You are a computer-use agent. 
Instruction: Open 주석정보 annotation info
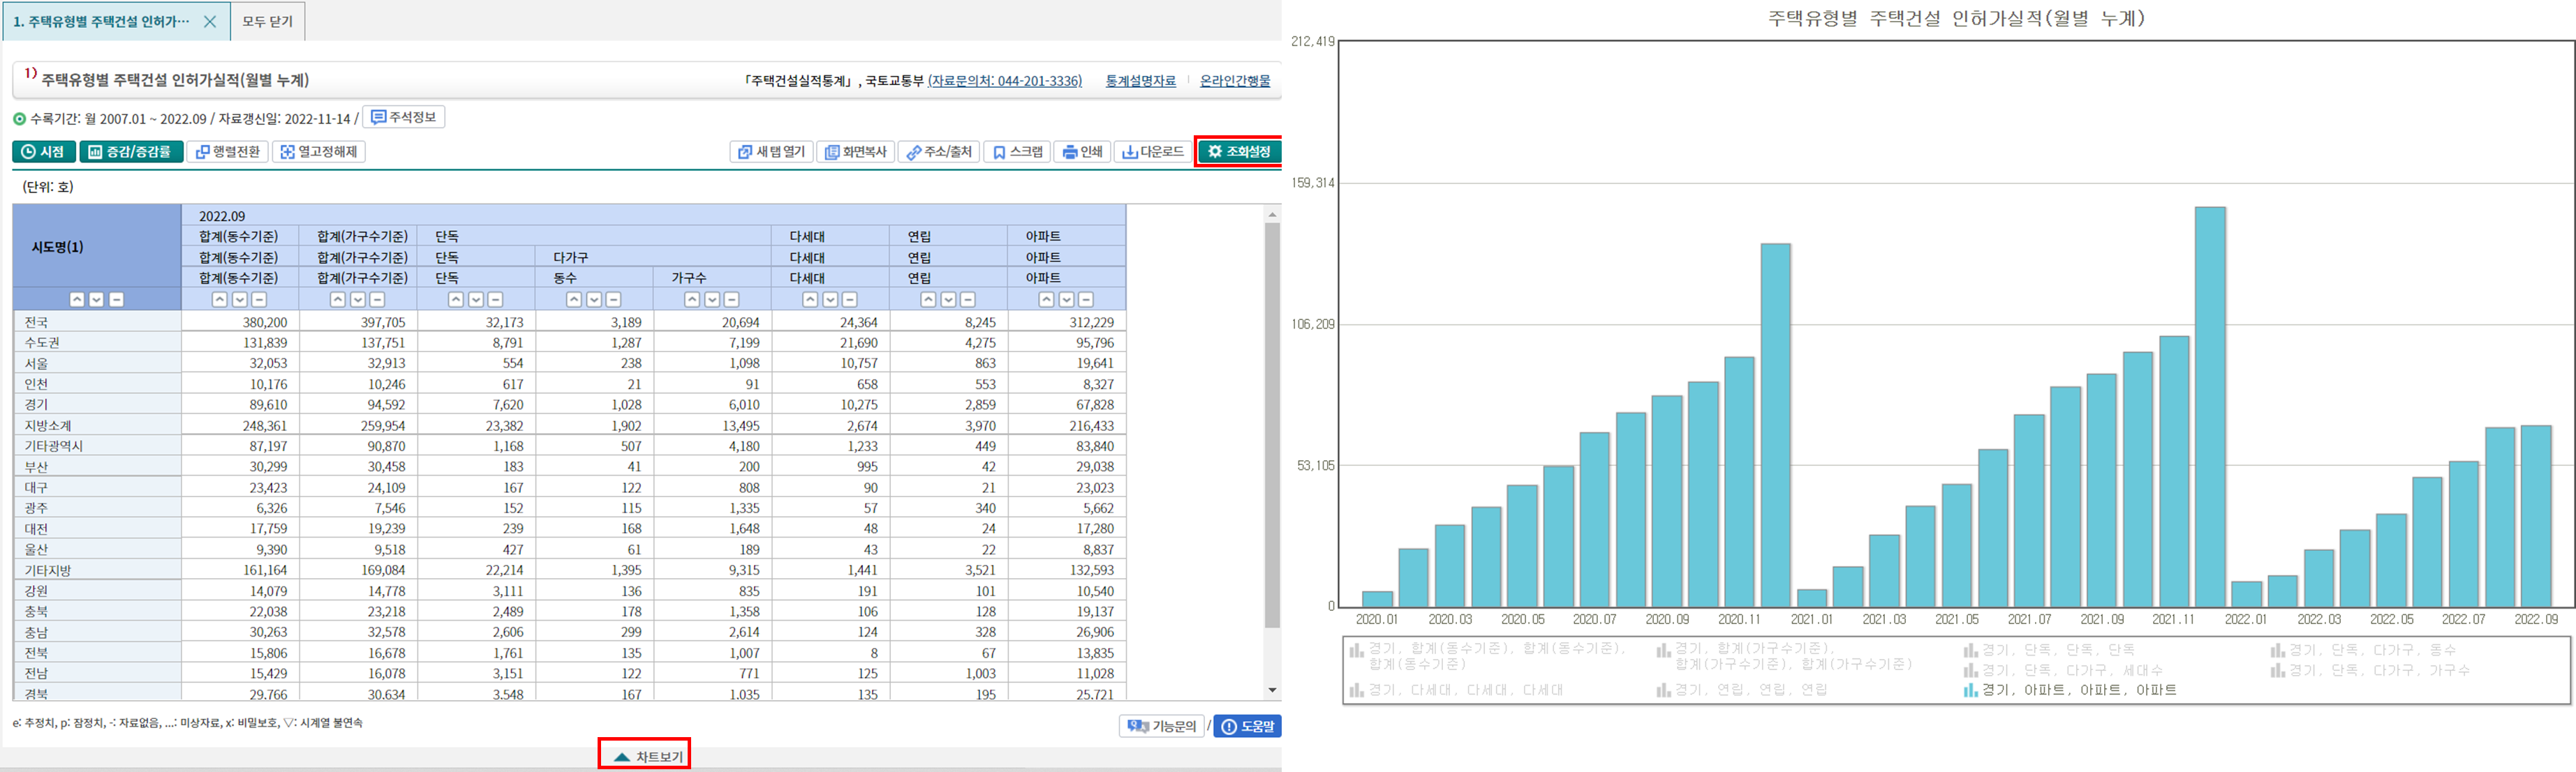click(404, 118)
